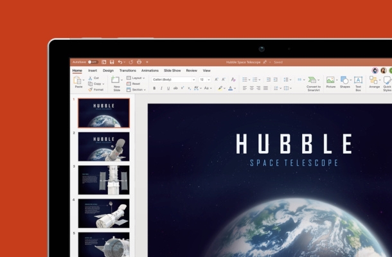Click the Save icon in title bar
The height and width of the screenshot is (257, 392).
coord(112,62)
